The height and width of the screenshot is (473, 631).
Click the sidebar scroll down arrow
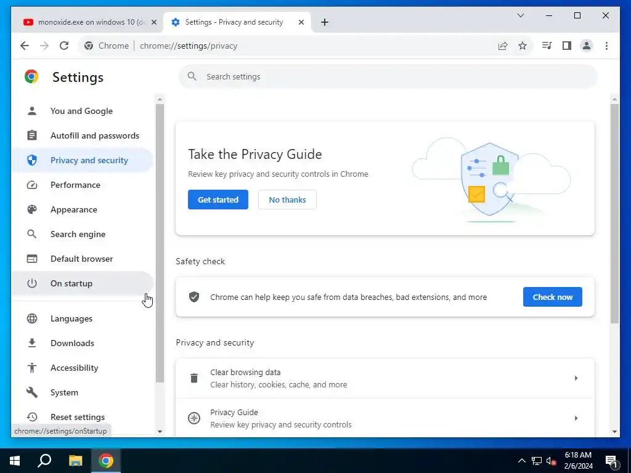click(x=160, y=432)
